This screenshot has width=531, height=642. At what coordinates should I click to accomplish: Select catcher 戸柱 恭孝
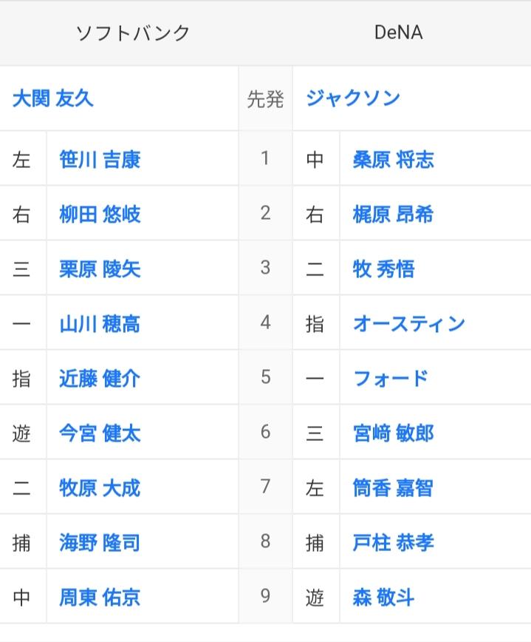click(x=393, y=543)
